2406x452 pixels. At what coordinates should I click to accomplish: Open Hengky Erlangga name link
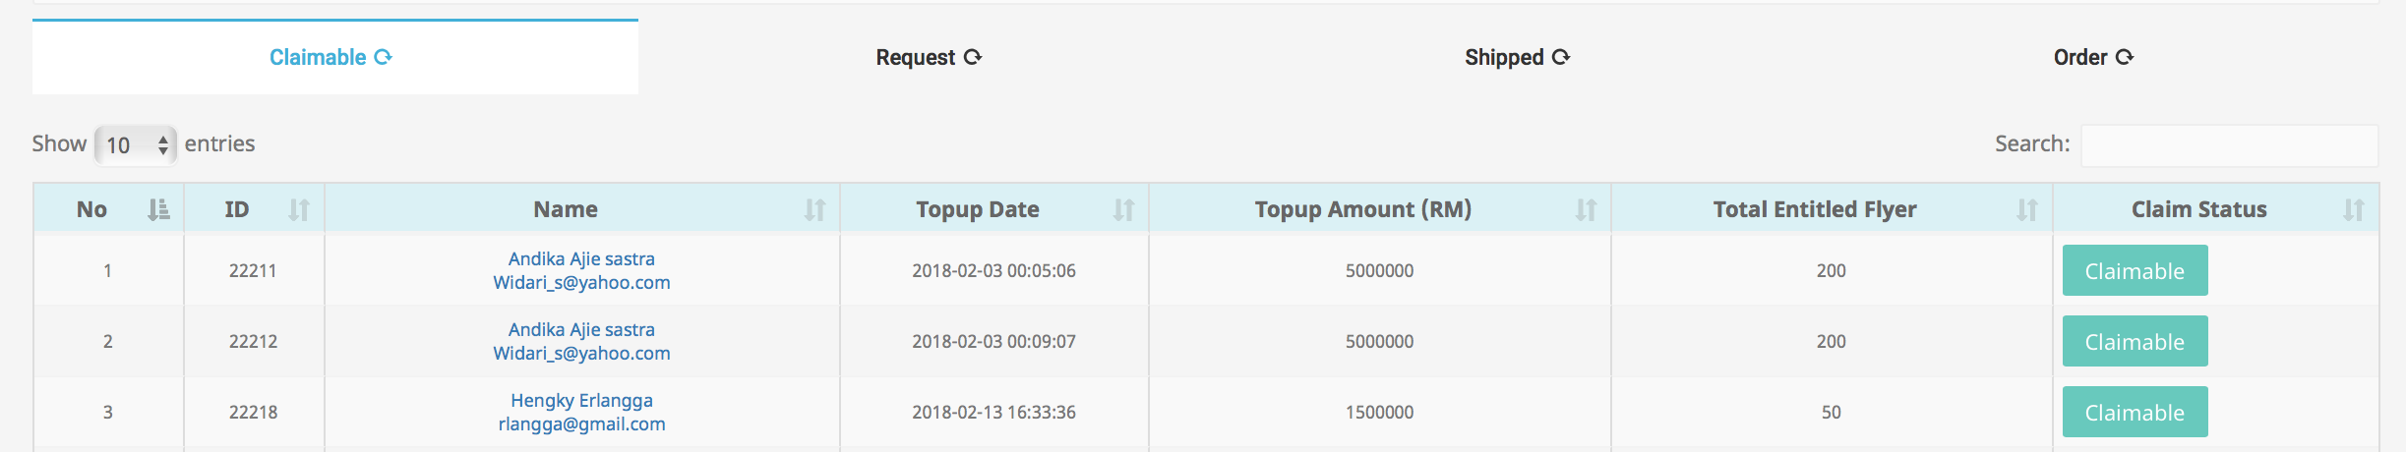click(x=581, y=400)
